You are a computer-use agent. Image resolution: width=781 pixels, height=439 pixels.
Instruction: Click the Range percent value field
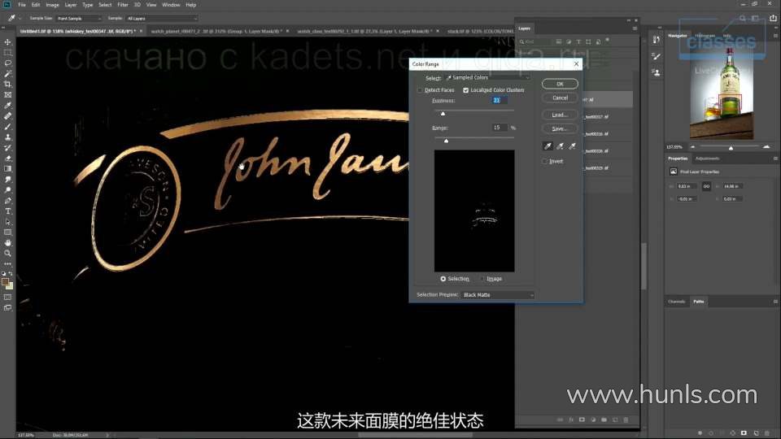(x=500, y=128)
